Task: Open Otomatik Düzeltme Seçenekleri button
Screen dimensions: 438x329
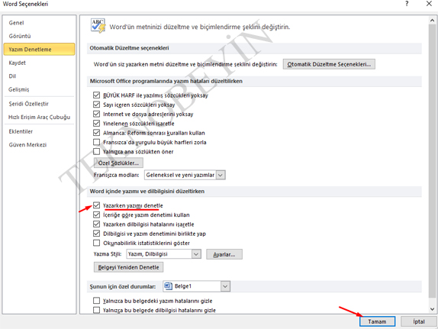Action: click(x=329, y=64)
